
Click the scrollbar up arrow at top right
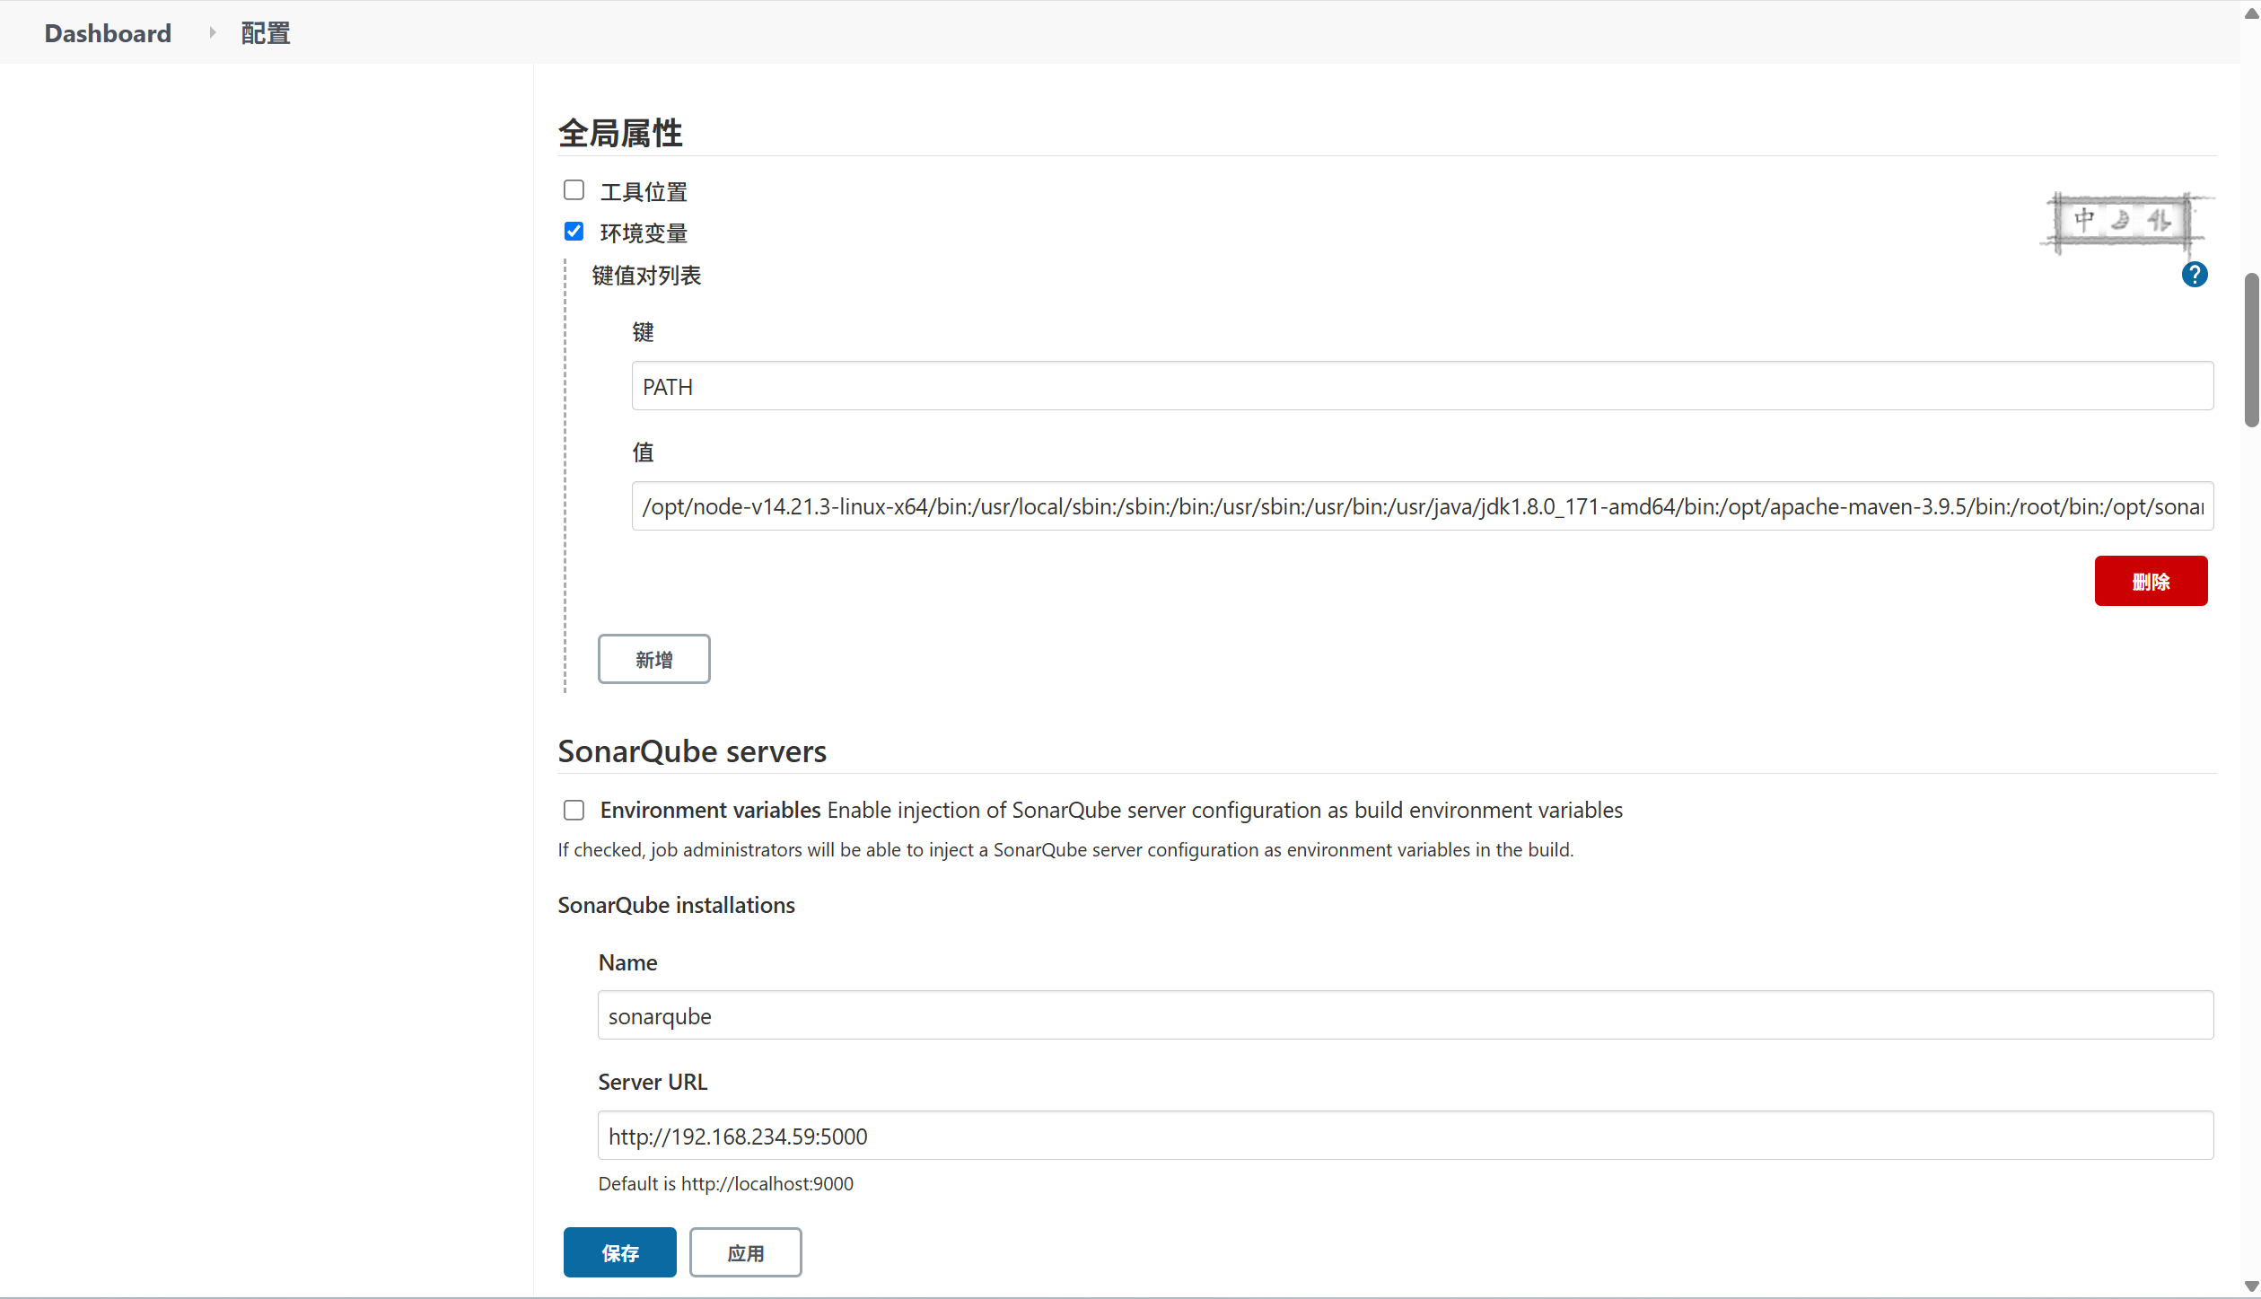coord(2250,13)
